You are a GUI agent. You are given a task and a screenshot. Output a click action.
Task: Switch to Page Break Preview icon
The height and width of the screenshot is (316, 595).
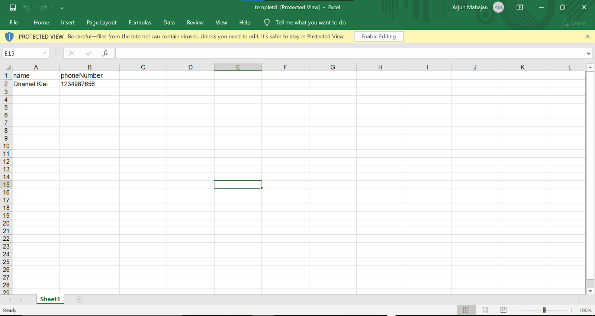point(503,310)
